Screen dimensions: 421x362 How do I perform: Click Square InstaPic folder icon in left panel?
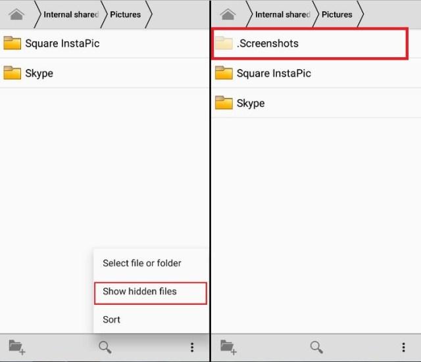coord(12,43)
